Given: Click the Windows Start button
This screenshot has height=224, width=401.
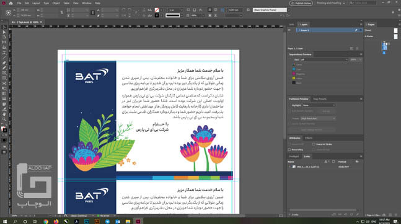Looking at the screenshot, I should click(x=4, y=221).
